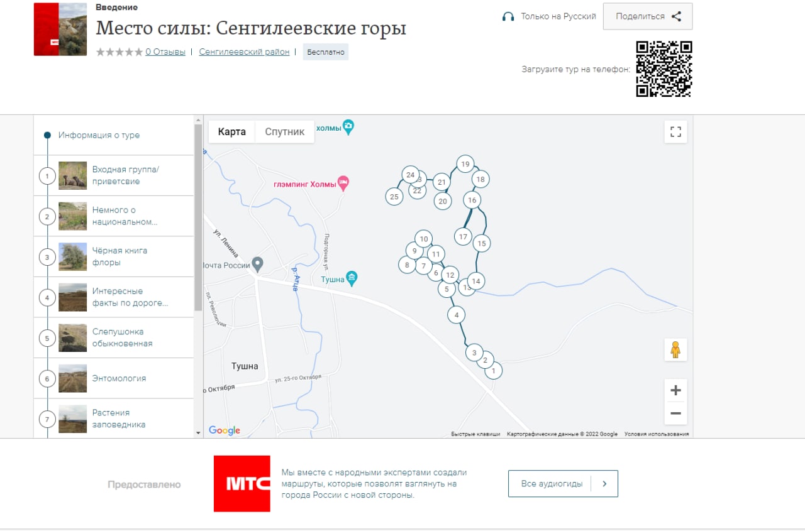Click the Чёрная книга флоры thumbnail
This screenshot has width=805, height=531.
(x=72, y=256)
